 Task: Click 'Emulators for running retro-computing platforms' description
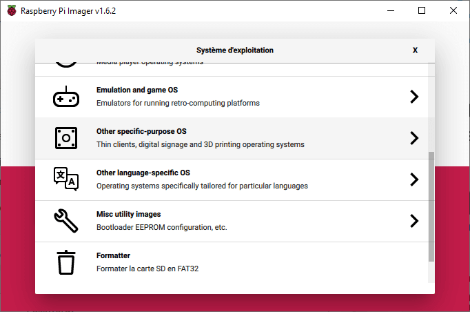click(178, 103)
